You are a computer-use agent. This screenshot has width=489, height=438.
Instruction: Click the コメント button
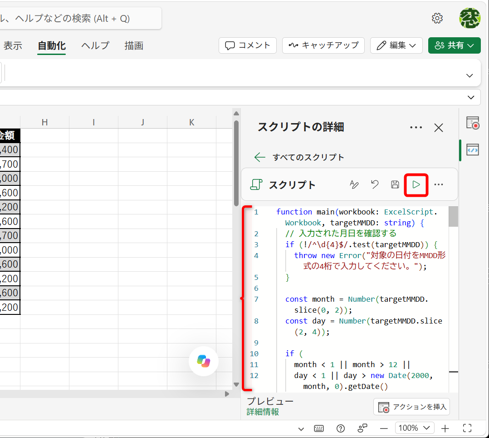pos(248,45)
